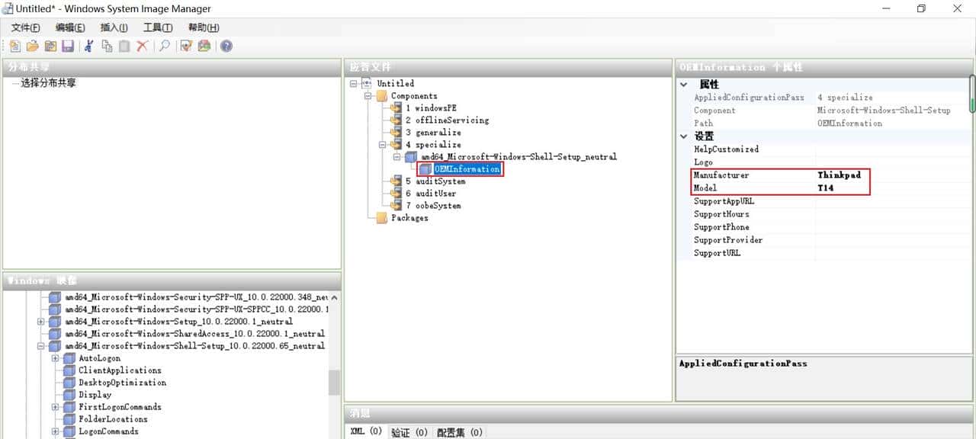Click the Cut scissors icon
The height and width of the screenshot is (439, 976).
88,46
